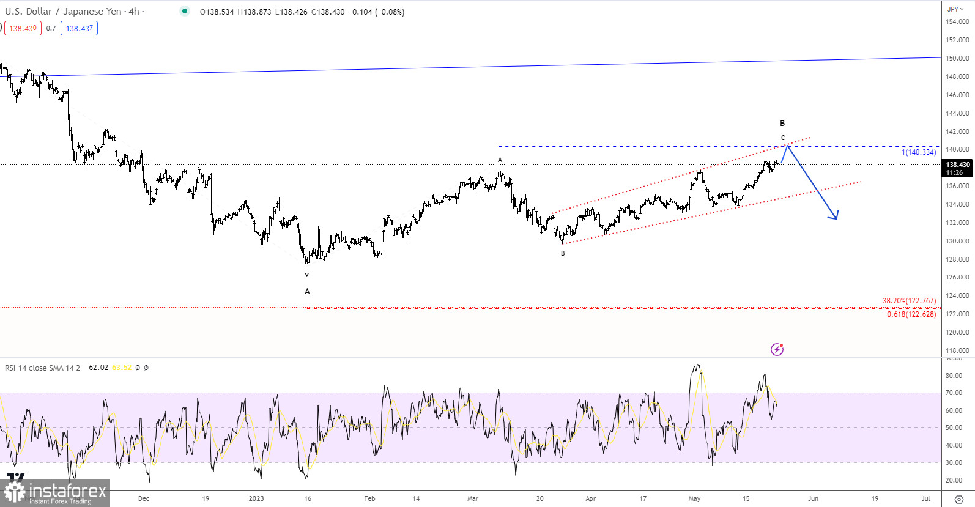Click the 120.000 price axis label
Screen dimensions: 975x507
click(957, 332)
